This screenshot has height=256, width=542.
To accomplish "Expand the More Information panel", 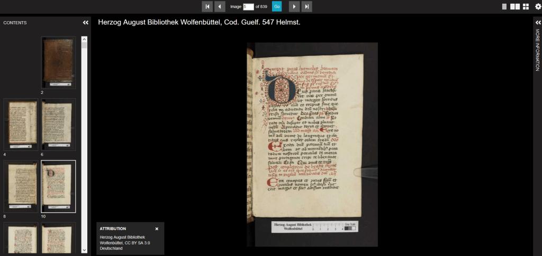I will pos(538,23).
